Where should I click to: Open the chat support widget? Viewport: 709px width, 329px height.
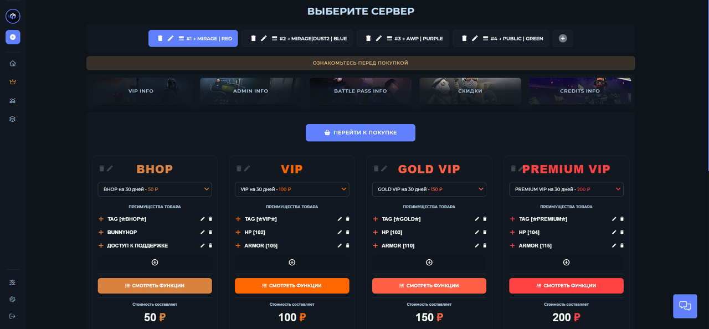click(685, 306)
